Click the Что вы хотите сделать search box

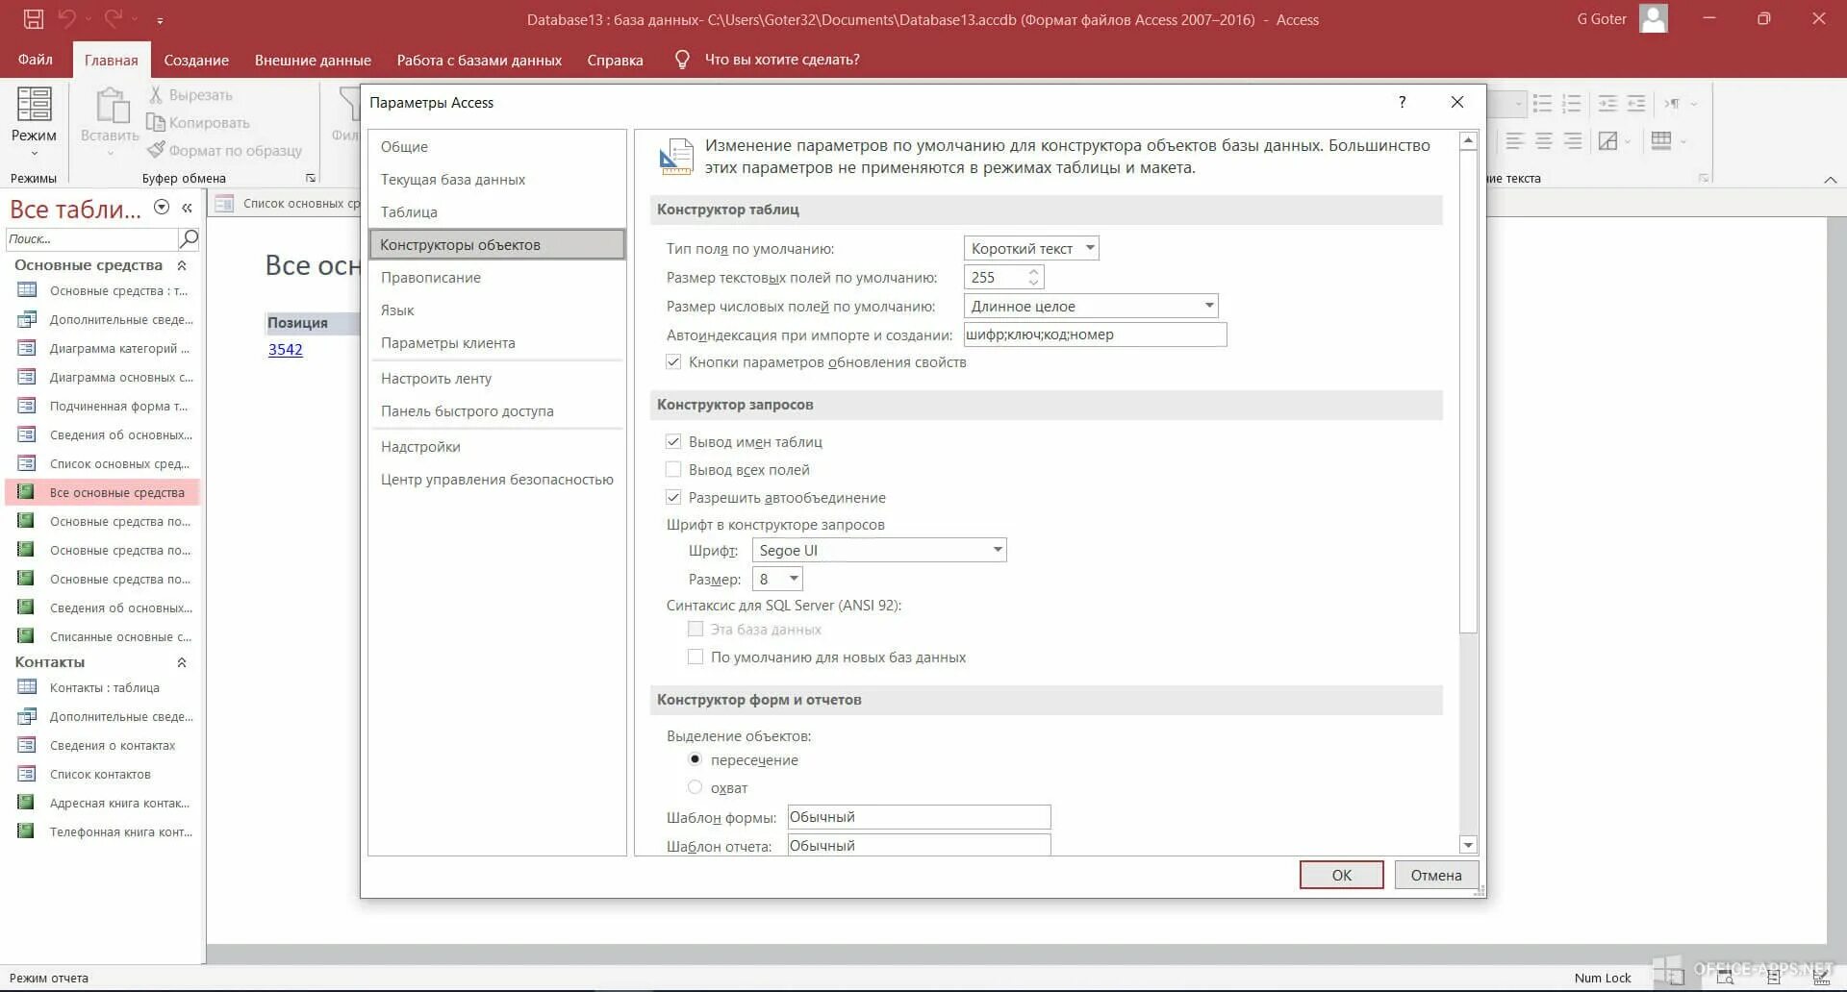[782, 60]
